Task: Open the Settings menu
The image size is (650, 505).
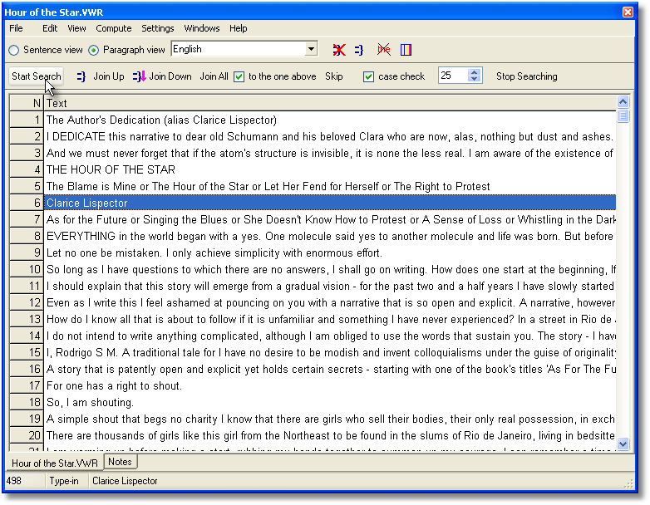Action: coord(157,28)
